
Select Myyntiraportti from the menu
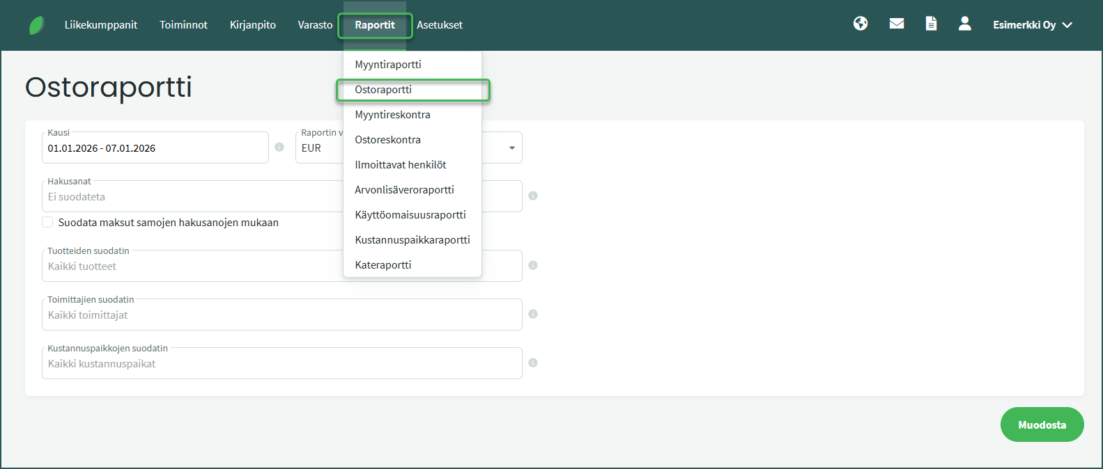[x=388, y=65]
